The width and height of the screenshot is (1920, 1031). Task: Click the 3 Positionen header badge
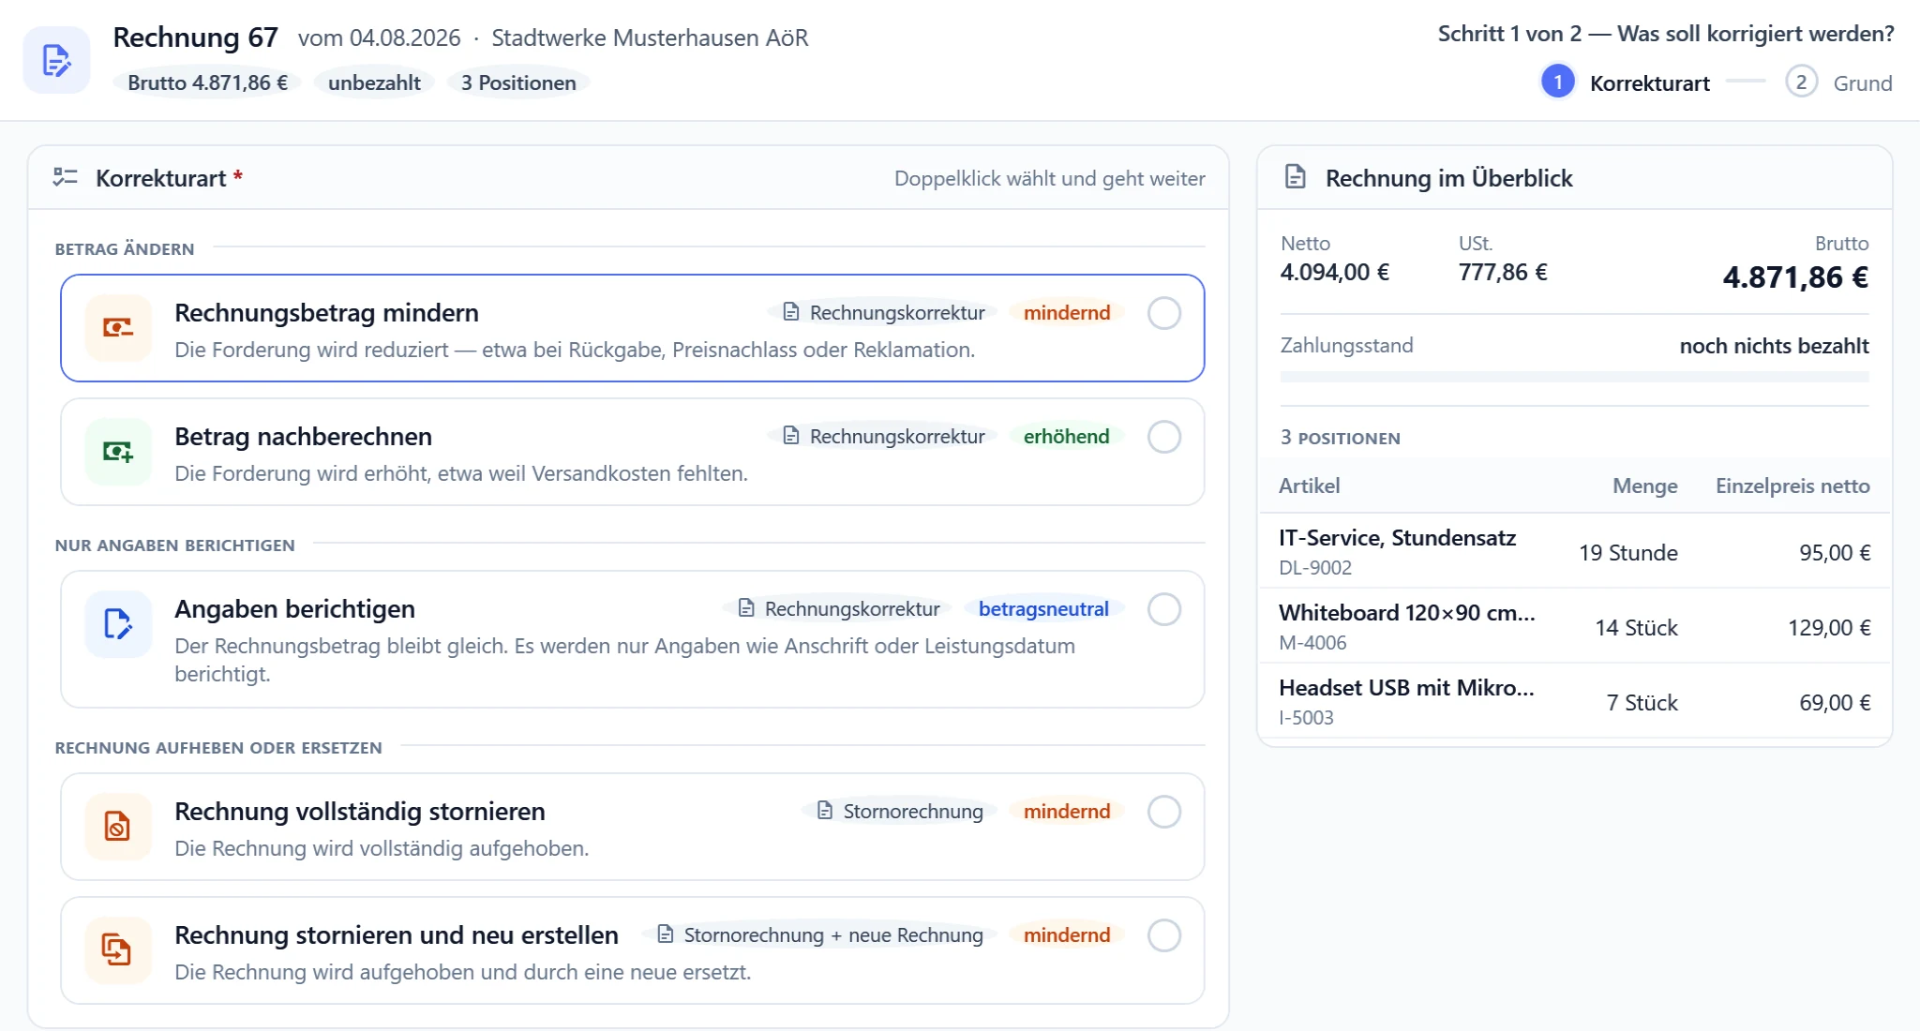(518, 82)
